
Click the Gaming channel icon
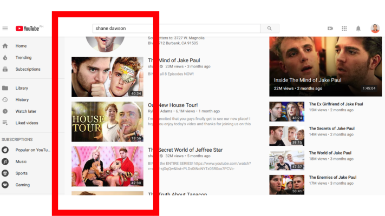5,185
